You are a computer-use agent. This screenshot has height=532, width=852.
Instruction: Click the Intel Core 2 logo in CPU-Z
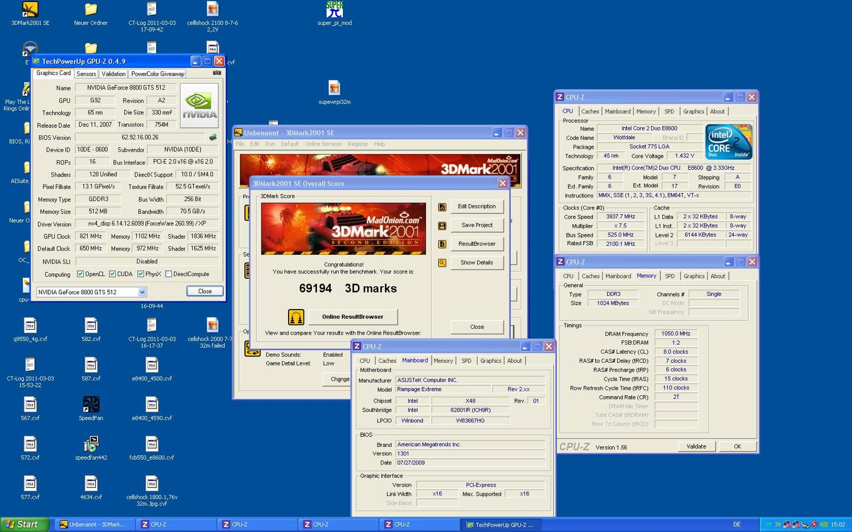728,142
